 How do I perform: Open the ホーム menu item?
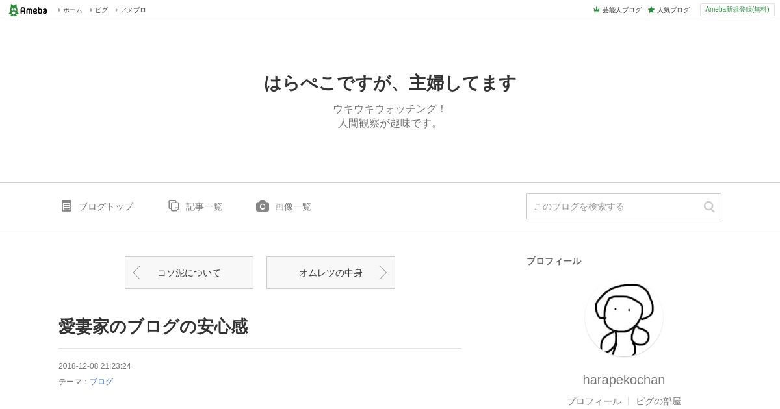72,10
